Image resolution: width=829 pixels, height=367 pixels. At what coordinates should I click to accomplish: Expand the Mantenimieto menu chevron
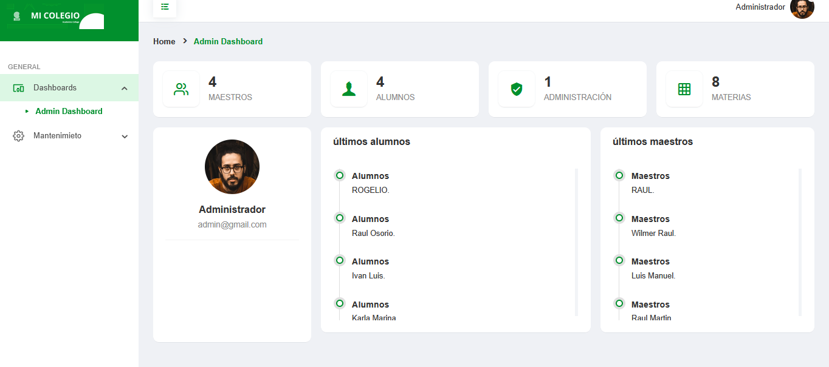pyautogui.click(x=125, y=136)
